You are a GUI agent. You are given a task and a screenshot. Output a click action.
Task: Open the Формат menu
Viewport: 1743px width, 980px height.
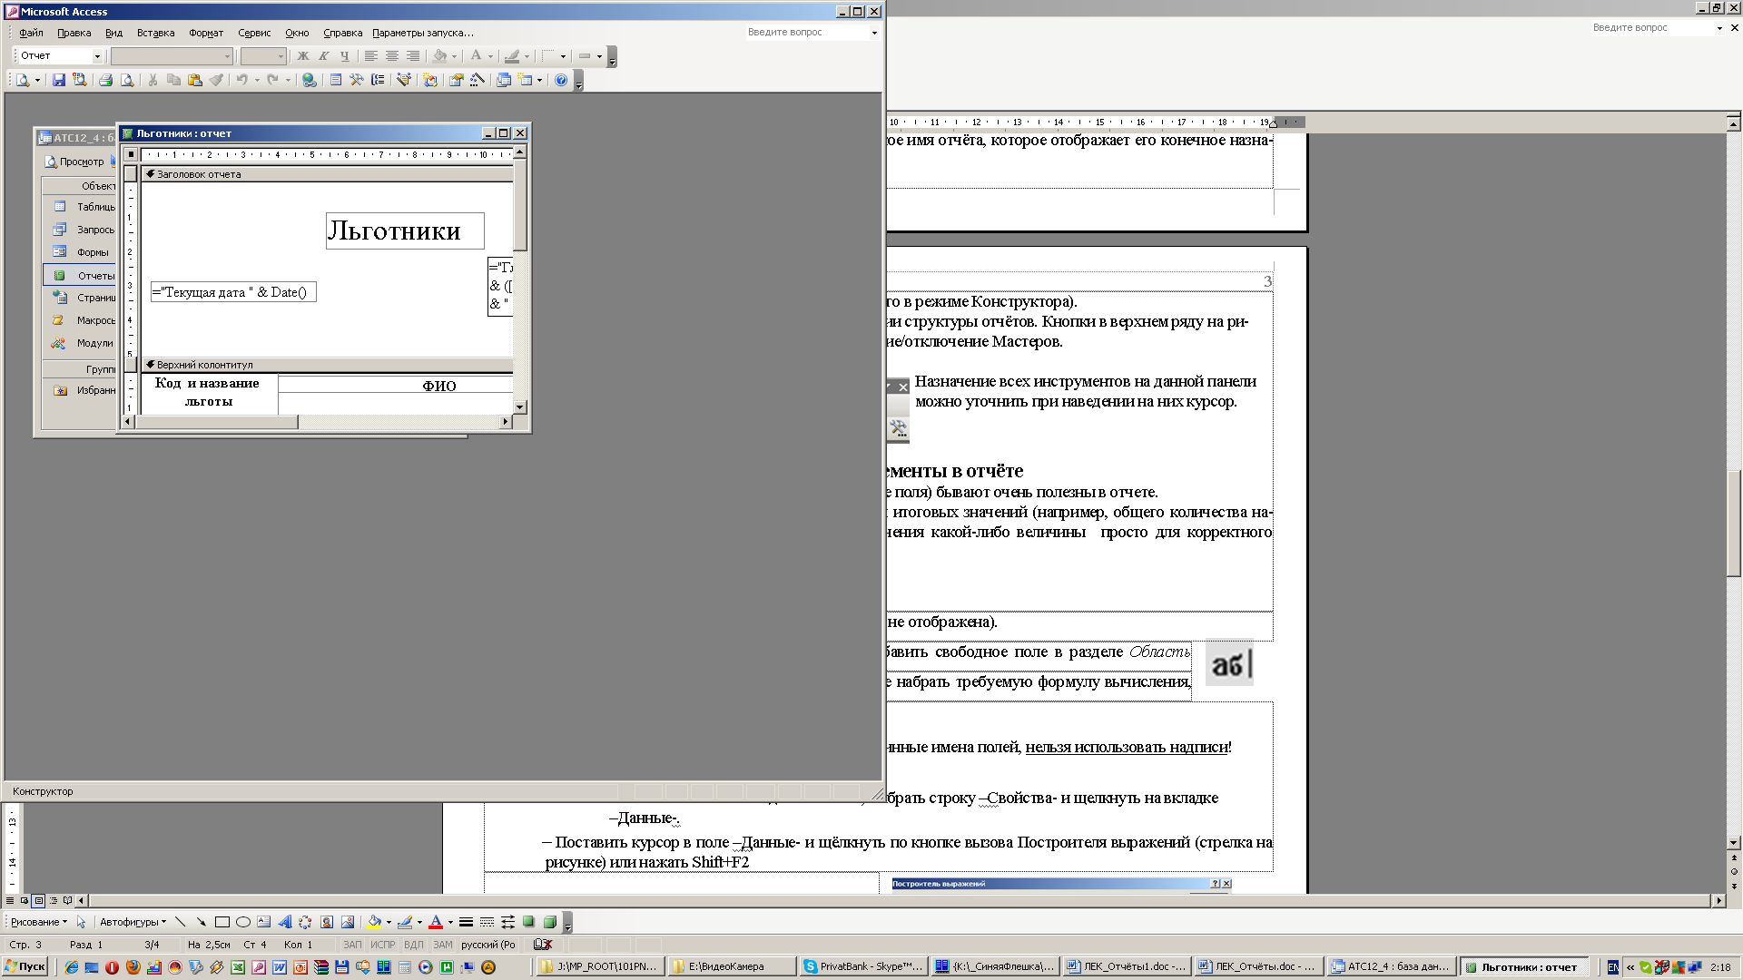tap(206, 33)
